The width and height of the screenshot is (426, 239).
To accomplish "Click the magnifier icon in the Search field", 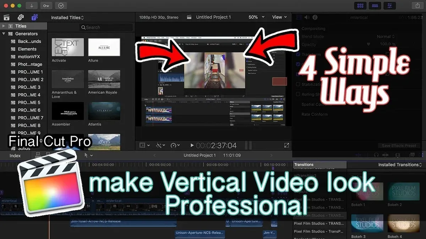I will click(83, 27).
